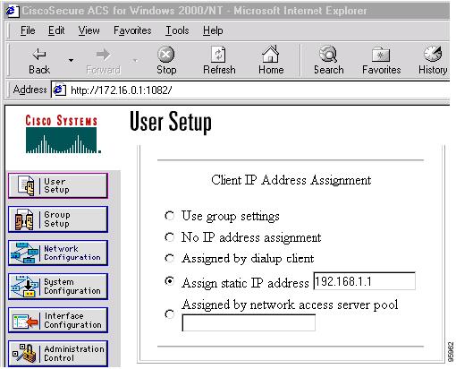Click the network access server pool text field
This screenshot has height=369, width=456.
coord(249,322)
